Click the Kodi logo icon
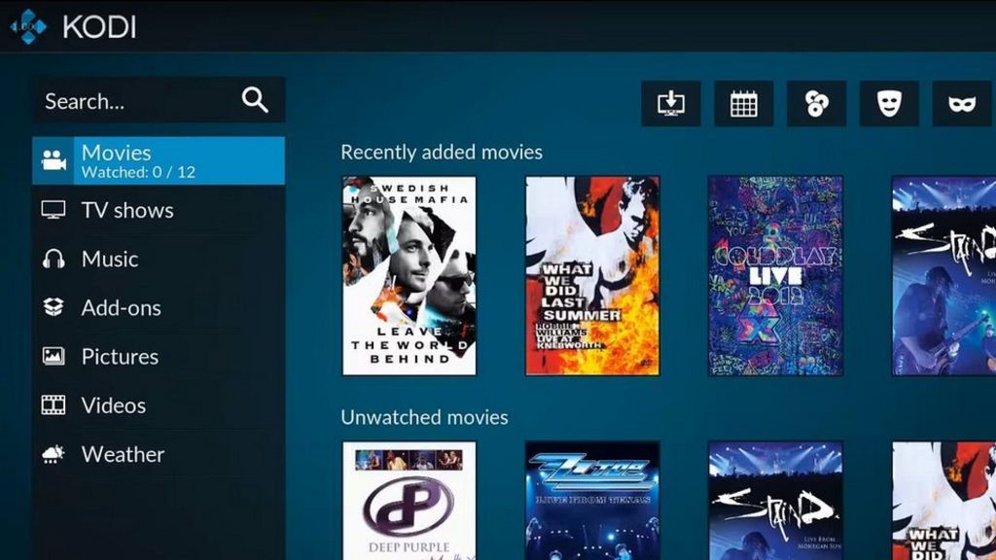Image resolution: width=996 pixels, height=560 pixels. click(x=28, y=26)
